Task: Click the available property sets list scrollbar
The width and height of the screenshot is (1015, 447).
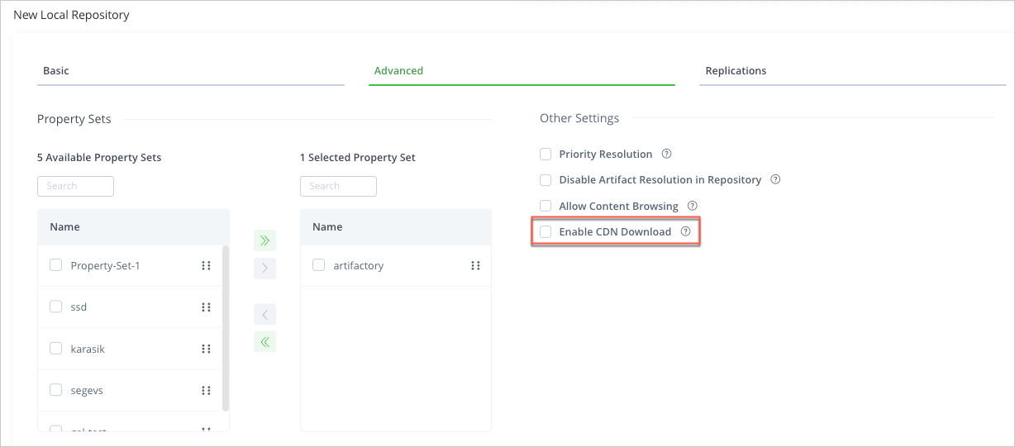Action: coord(226,328)
